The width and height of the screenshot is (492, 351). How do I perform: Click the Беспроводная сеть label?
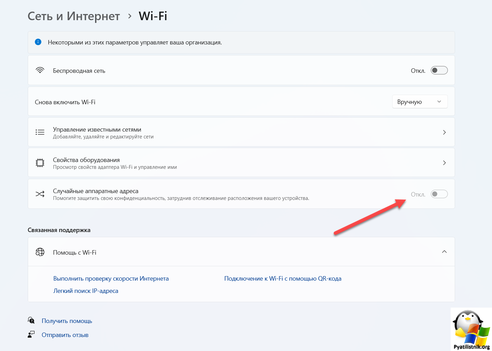79,71
